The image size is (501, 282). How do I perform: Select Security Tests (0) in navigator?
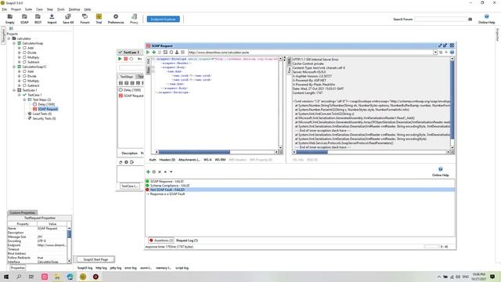point(44,118)
